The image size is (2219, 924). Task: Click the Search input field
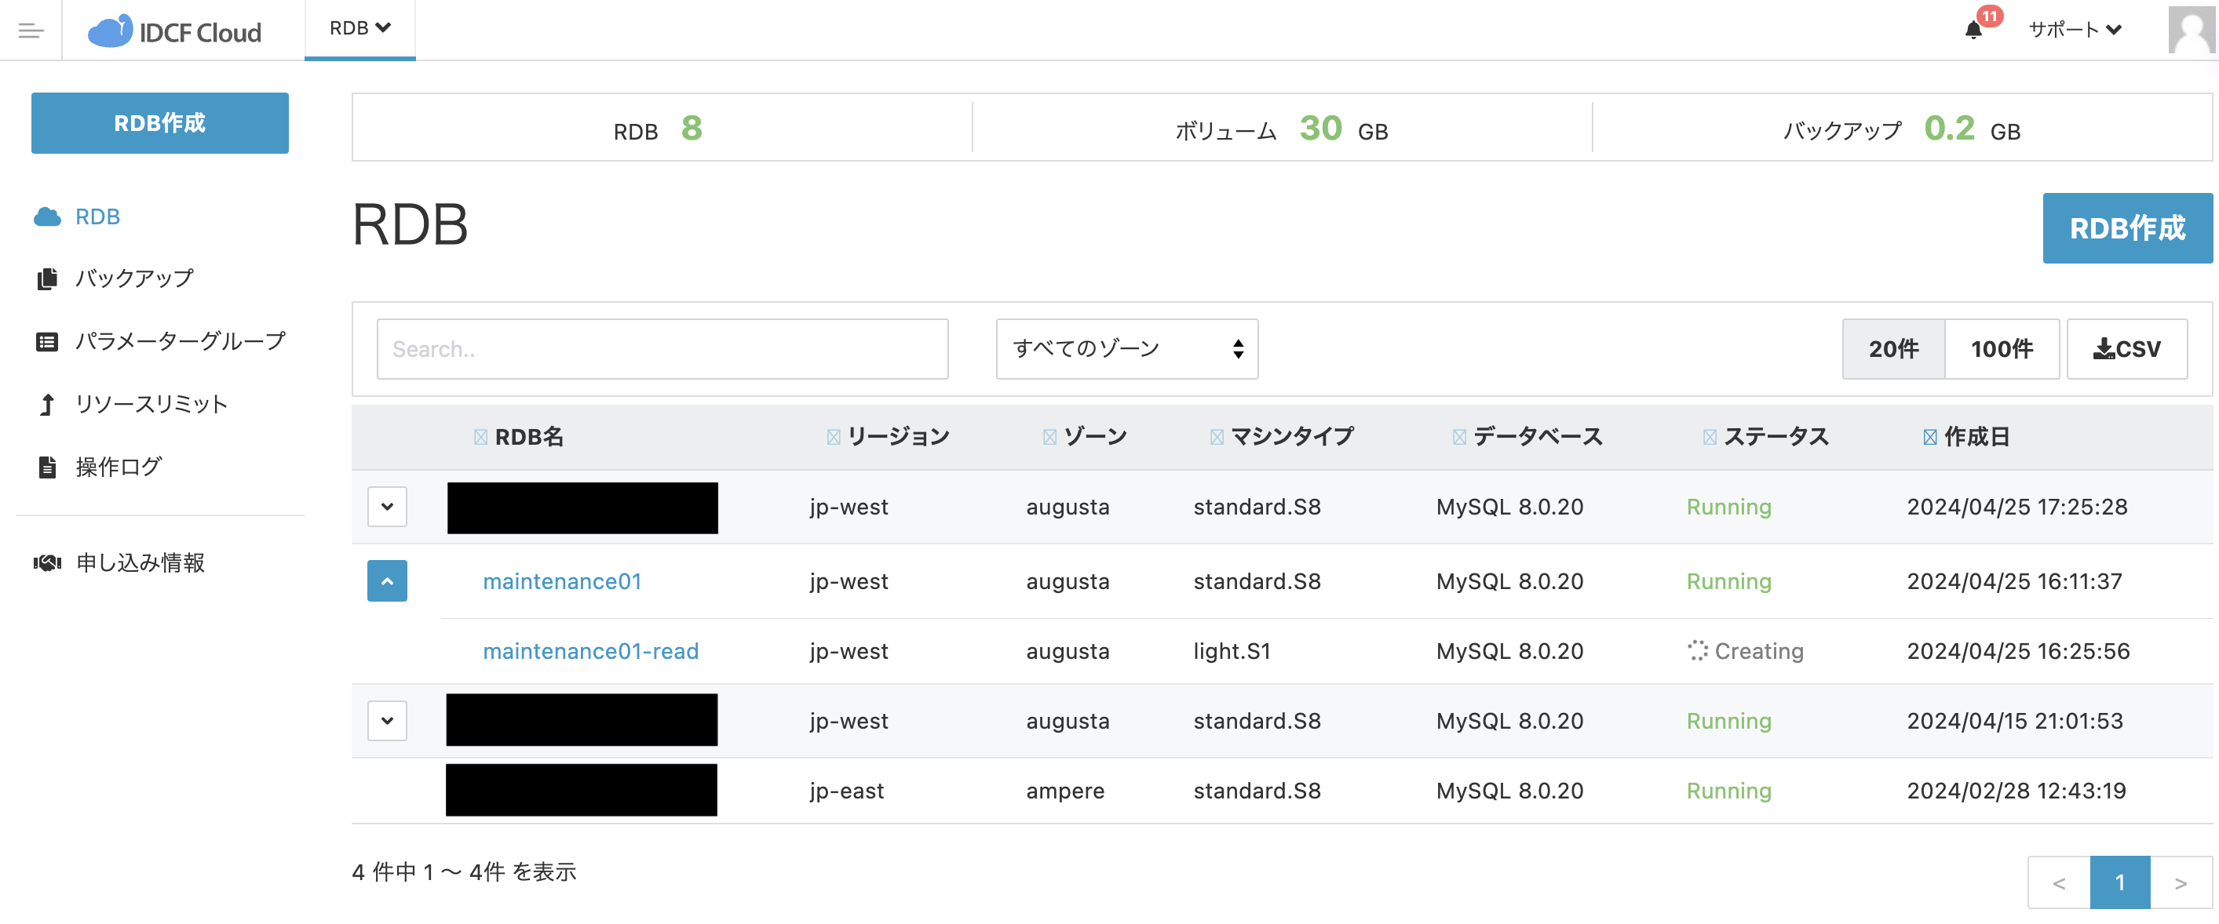662,349
